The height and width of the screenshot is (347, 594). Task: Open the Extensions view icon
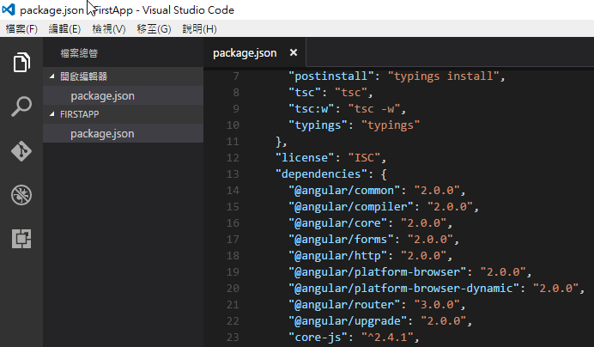(x=21, y=239)
